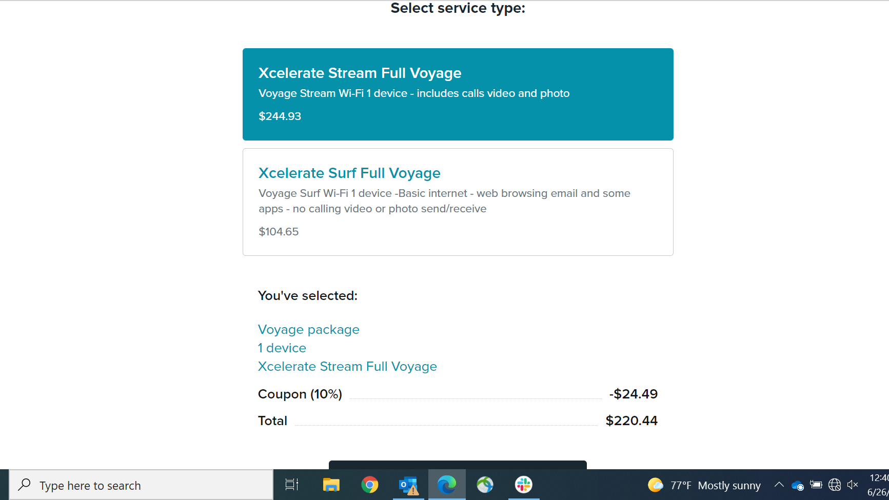Click the muted speaker volume icon
Viewport: 889px width, 500px height.
coord(853,485)
